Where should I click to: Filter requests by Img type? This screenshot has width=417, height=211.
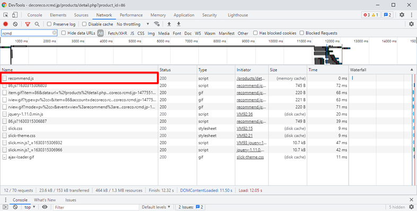(x=151, y=33)
